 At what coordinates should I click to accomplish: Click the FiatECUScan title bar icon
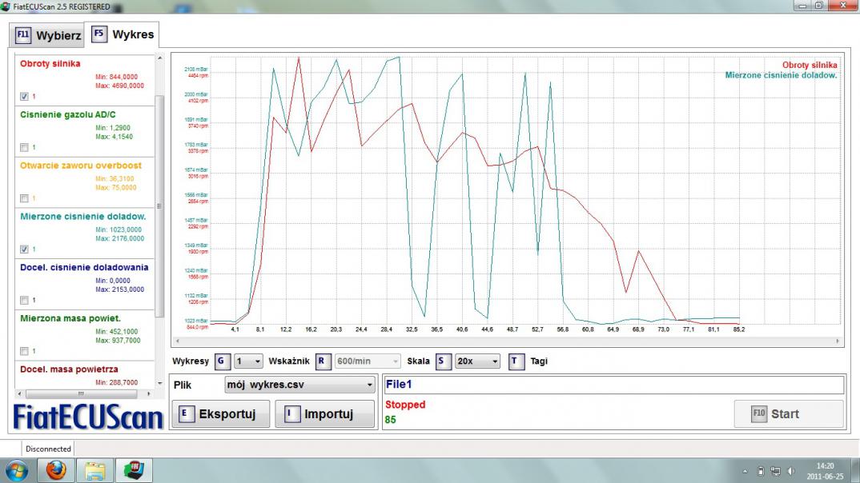click(6, 6)
